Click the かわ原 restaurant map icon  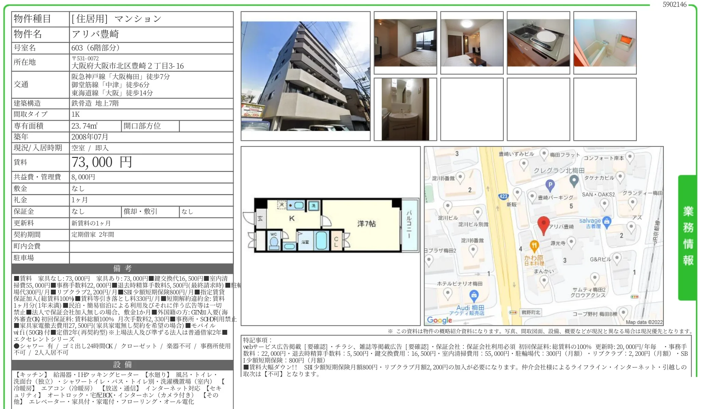click(x=534, y=246)
